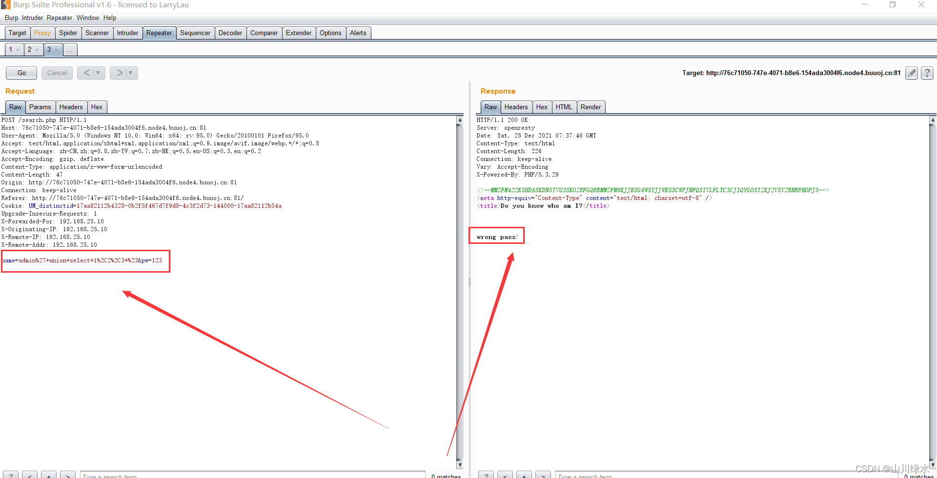
Task: Show response Raw view tab
Action: [x=490, y=107]
